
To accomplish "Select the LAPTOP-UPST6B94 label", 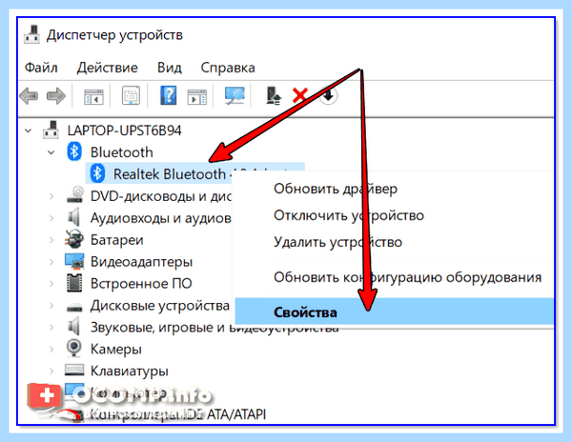I will coord(124,131).
